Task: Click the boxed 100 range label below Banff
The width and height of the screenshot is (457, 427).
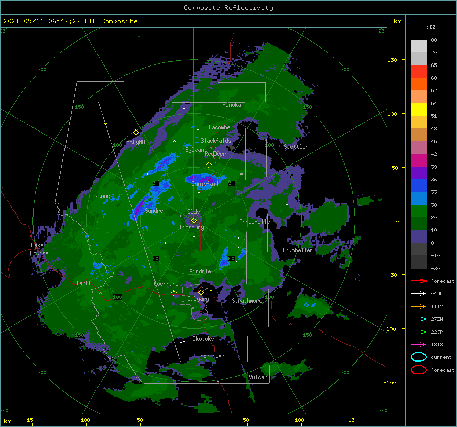Action: (117, 297)
